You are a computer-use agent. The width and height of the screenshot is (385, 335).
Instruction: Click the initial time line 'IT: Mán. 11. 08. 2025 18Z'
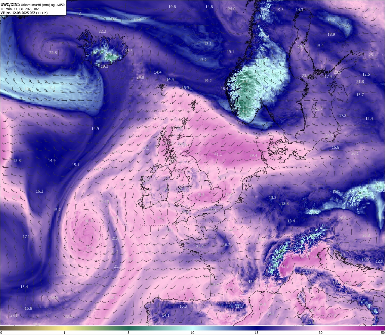click(x=20, y=9)
